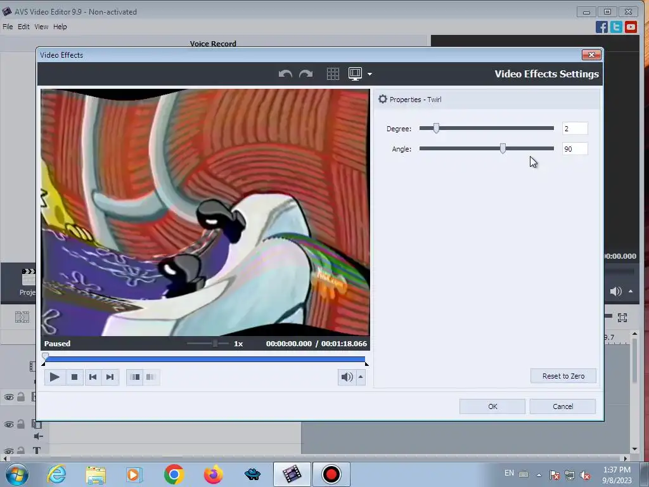Click the fullscreen icon in main window
Image resolution: width=649 pixels, height=487 pixels.
click(622, 318)
